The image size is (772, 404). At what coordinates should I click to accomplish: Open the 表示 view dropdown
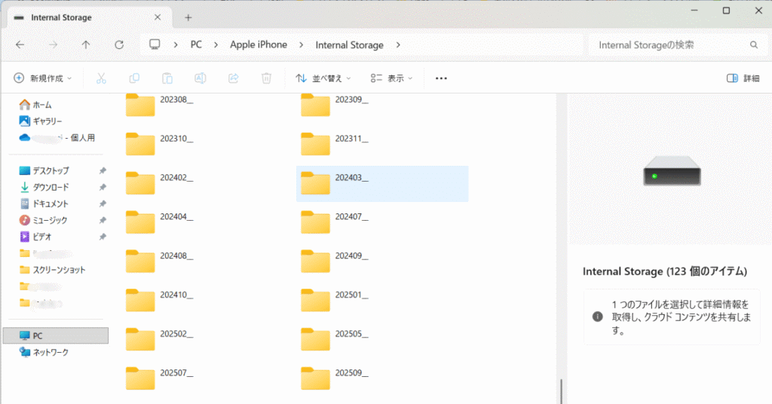click(x=392, y=78)
